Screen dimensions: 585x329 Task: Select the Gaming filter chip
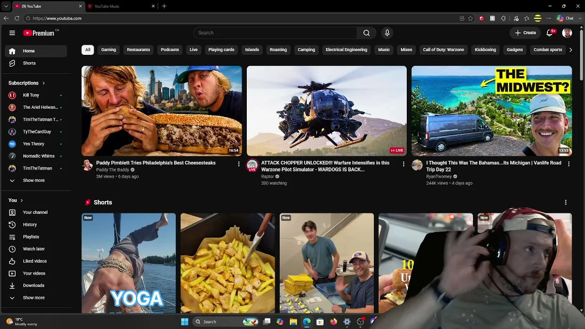point(109,50)
